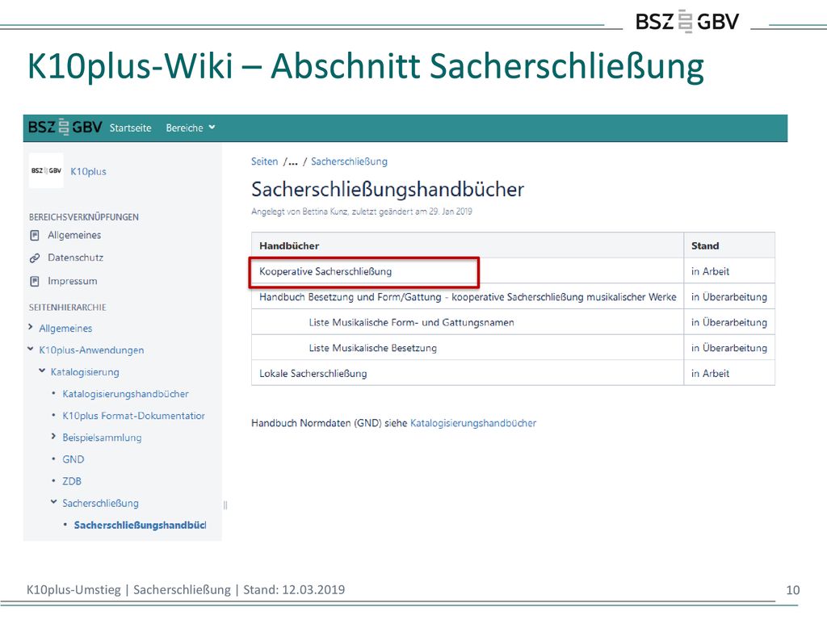The width and height of the screenshot is (827, 620).
Task: Click the Stand column header
Action: click(x=705, y=245)
